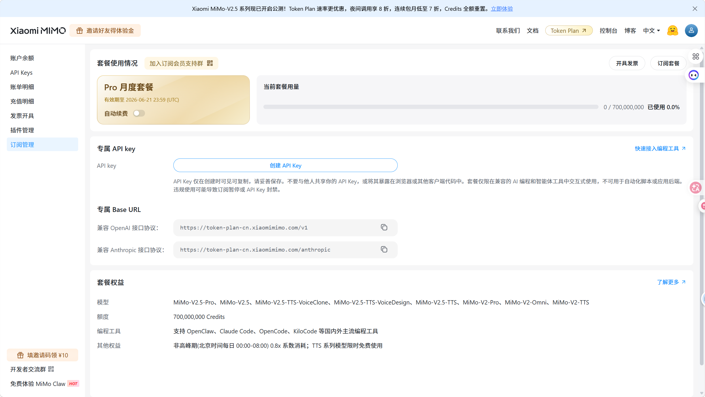
Task: Toggle the 自动续费 switch
Action: (x=139, y=113)
